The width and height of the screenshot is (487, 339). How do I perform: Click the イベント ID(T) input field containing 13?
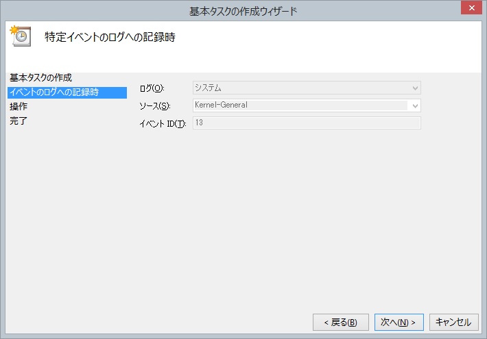pyautogui.click(x=307, y=123)
